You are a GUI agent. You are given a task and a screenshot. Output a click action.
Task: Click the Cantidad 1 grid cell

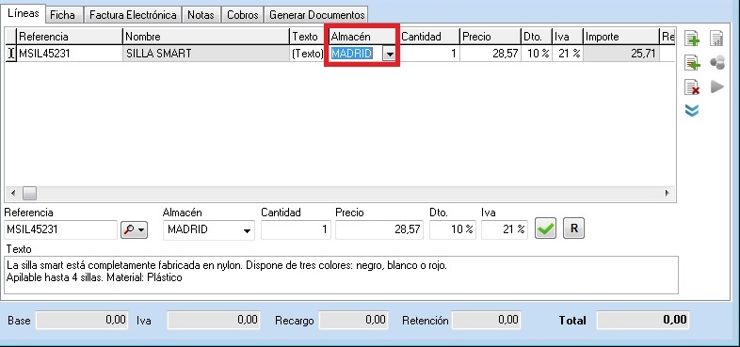click(429, 54)
